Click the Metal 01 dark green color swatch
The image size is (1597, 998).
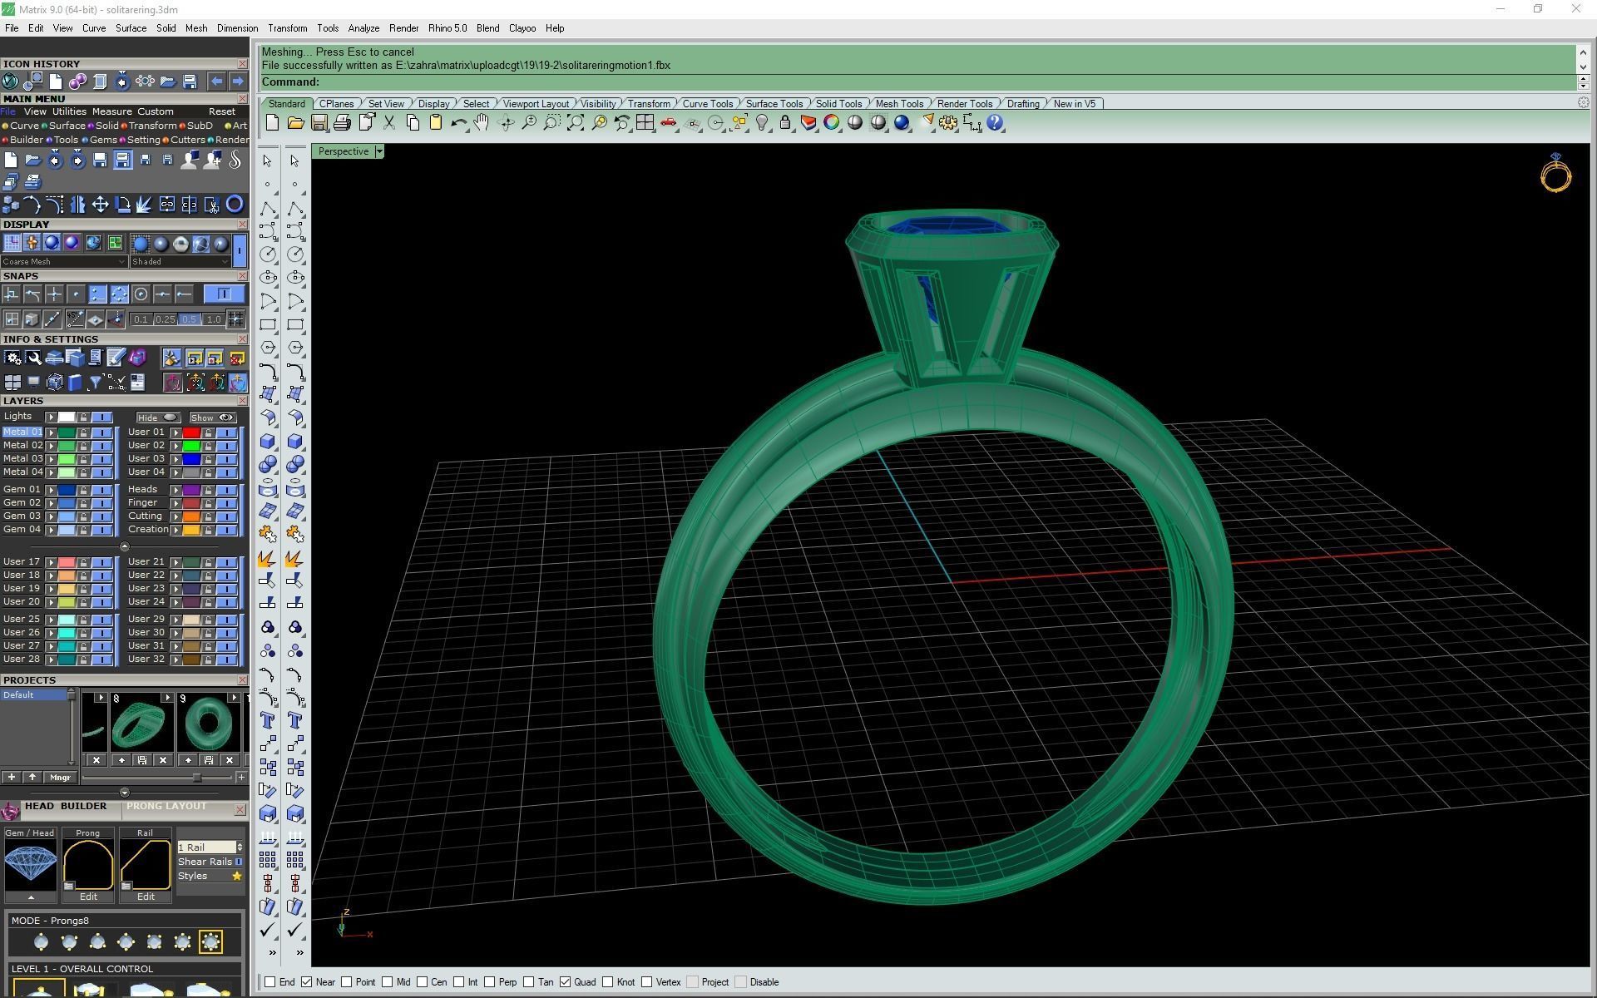(67, 432)
